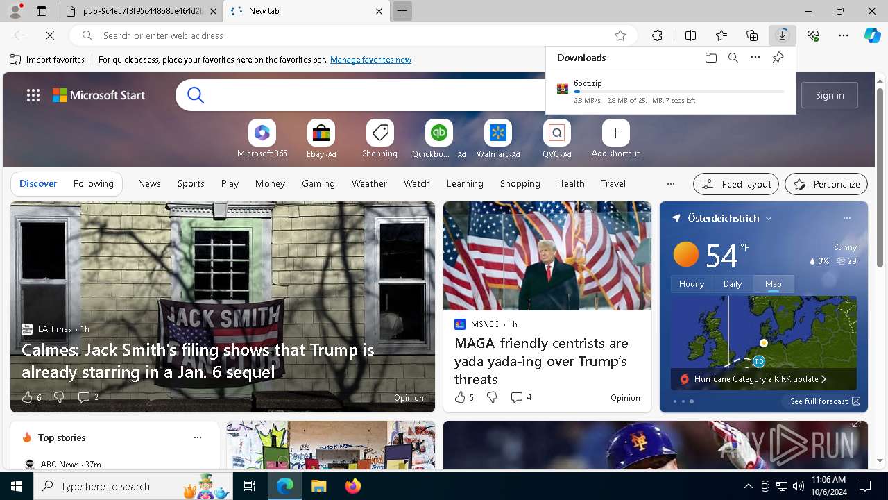
Task: Expand more feed categories ellipsis
Action: [x=670, y=184]
